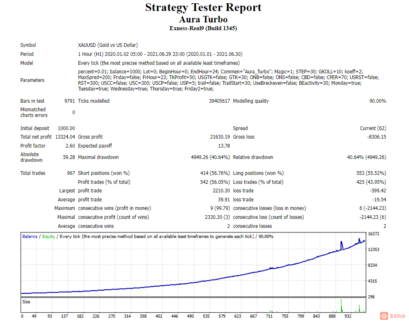Click the 8334 chart axis value

coord(372,265)
